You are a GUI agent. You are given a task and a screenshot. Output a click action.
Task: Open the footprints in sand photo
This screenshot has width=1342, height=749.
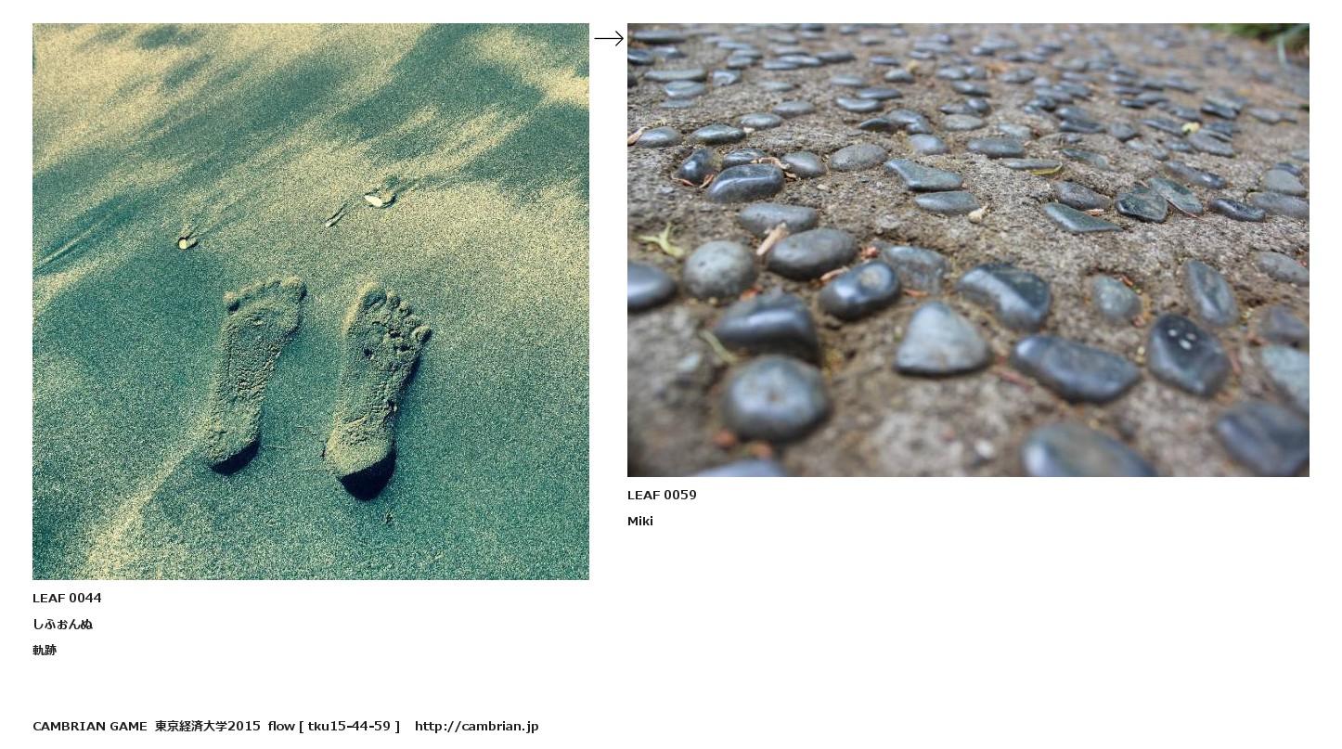(x=311, y=302)
